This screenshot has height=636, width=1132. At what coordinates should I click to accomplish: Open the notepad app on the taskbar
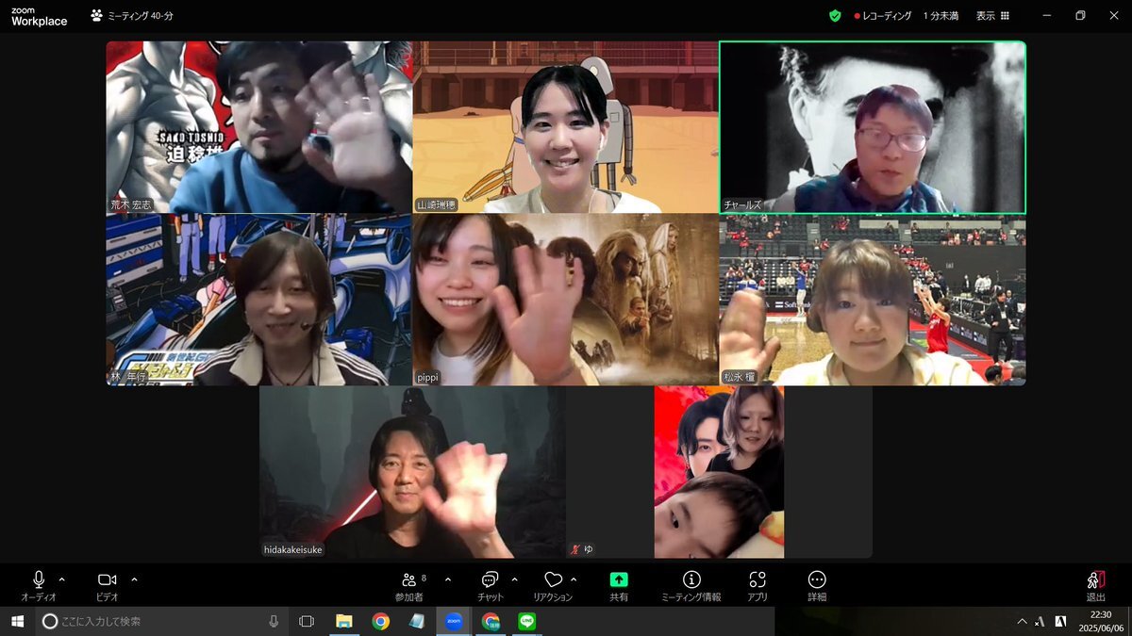pos(417,621)
